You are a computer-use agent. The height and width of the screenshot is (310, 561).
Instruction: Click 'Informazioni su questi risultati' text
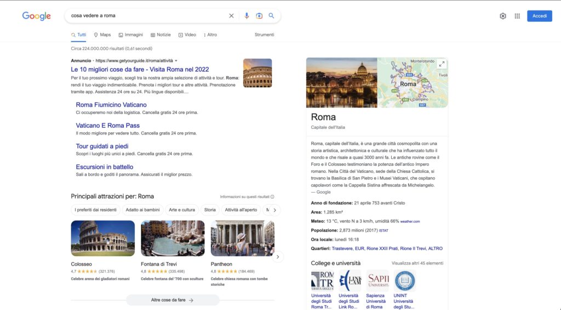[x=245, y=197]
